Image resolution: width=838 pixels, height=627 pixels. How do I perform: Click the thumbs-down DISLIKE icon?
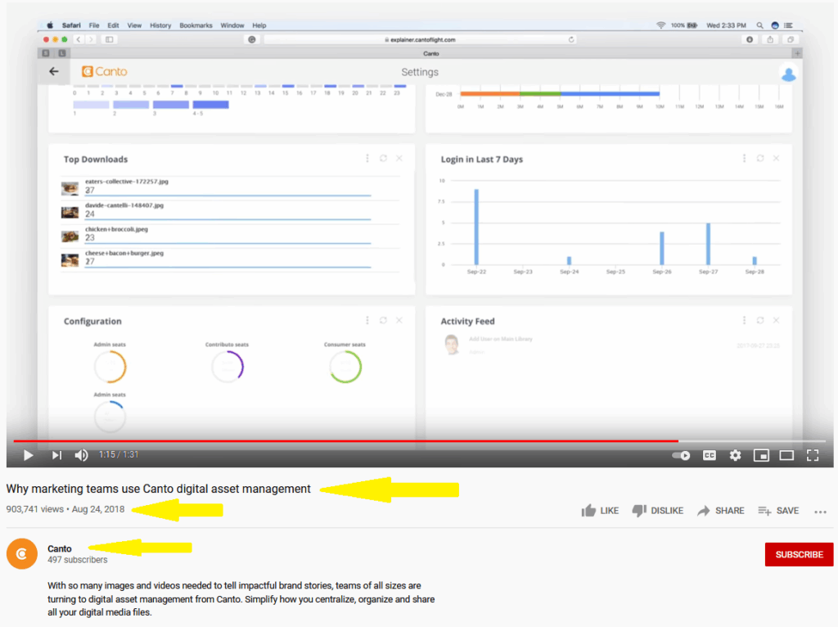(638, 510)
